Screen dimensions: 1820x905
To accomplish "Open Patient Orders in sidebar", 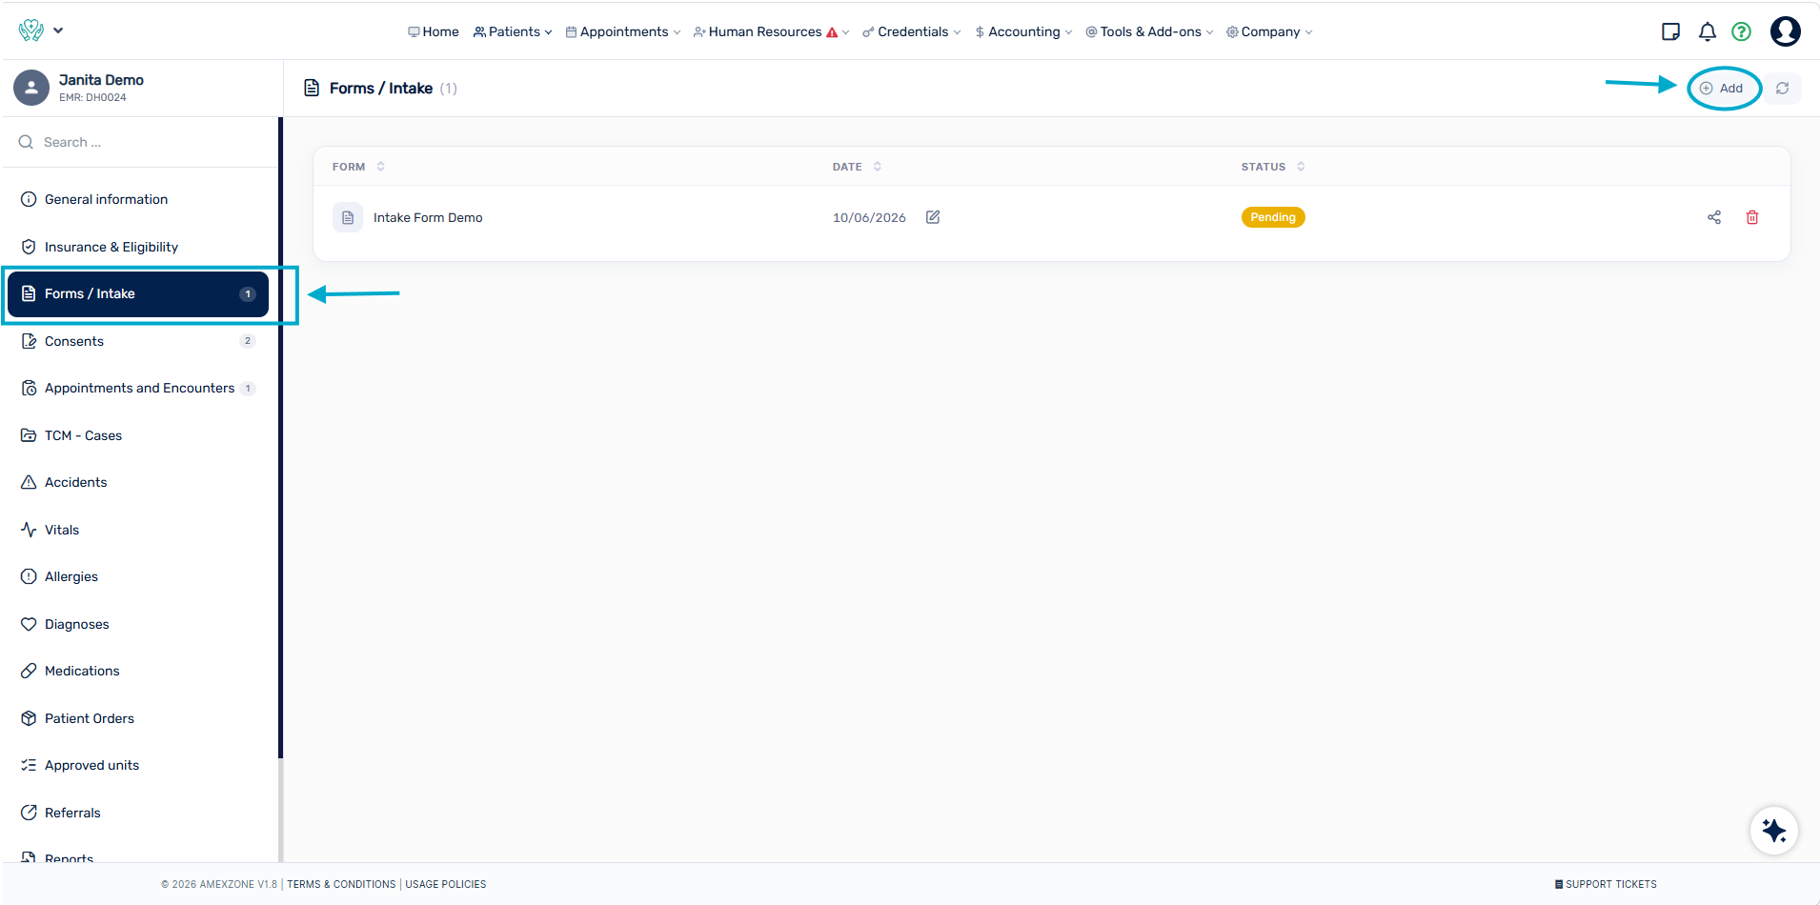I will pyautogui.click(x=139, y=718).
